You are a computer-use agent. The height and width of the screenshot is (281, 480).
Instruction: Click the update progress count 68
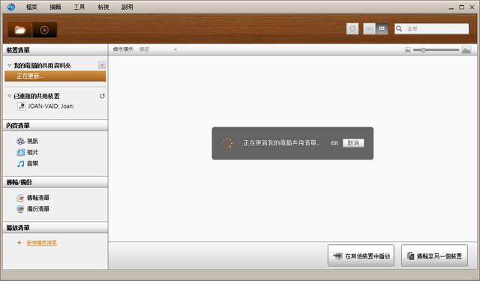pos(334,143)
